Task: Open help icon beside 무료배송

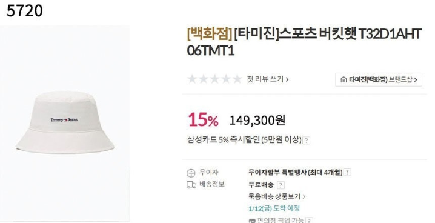Action: pos(281,185)
